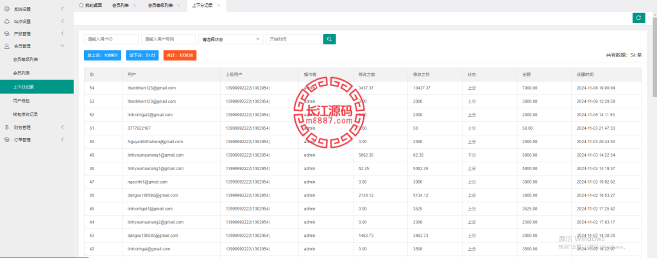657x258 pixels.
Task: Click amount 3525.00 in row 45
Action: click(530, 209)
